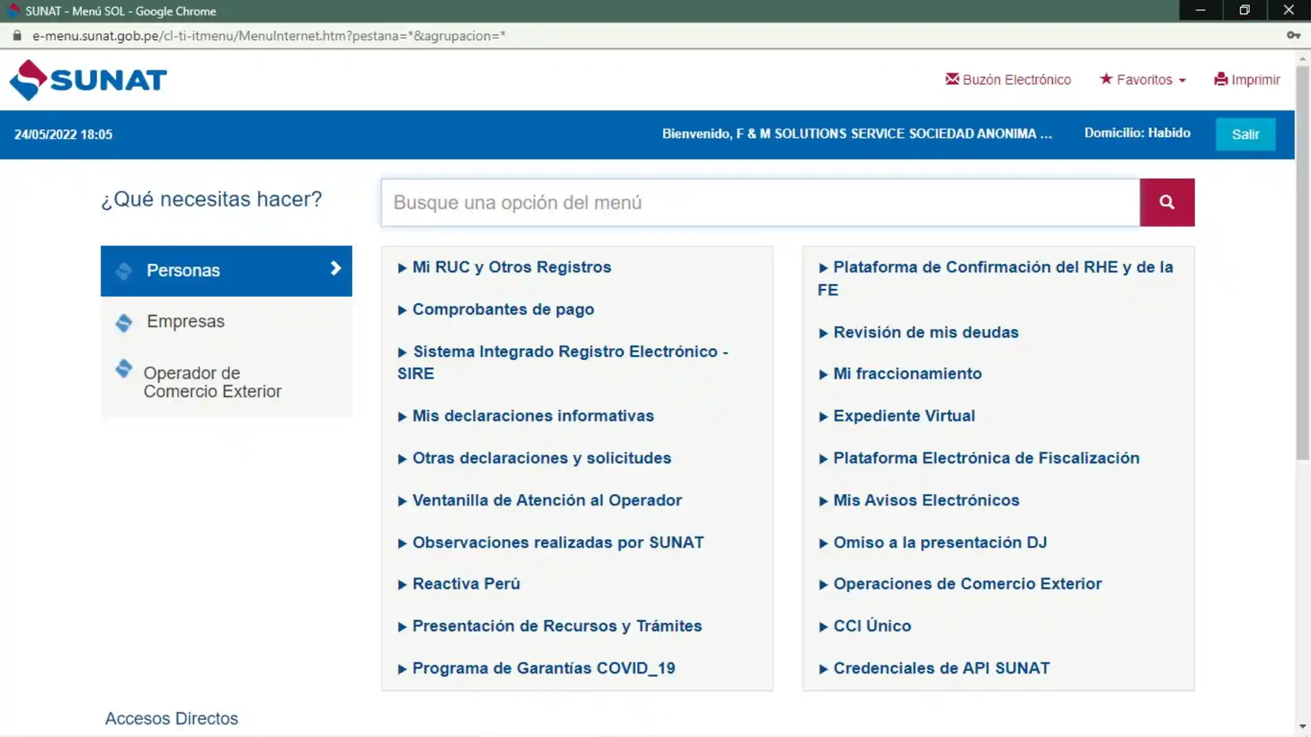
Task: Restore the Chrome window size
Action: [1245, 10]
